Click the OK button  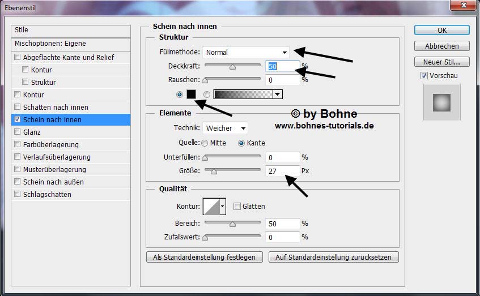click(x=441, y=30)
